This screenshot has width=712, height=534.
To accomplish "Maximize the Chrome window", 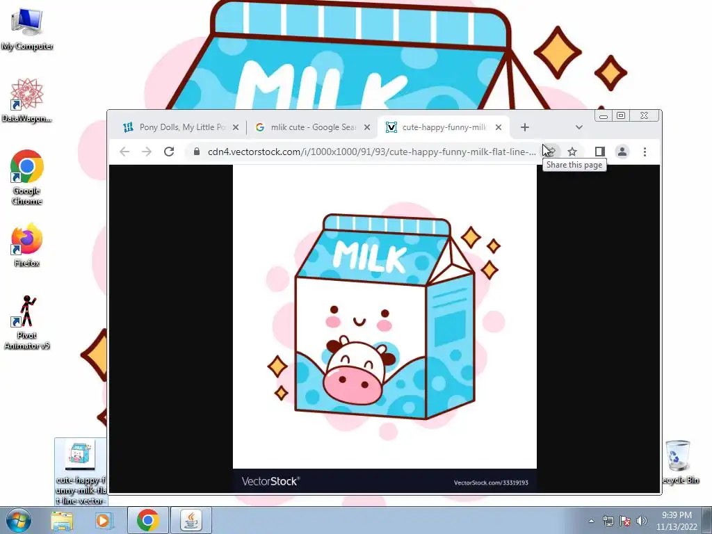I will (x=621, y=116).
